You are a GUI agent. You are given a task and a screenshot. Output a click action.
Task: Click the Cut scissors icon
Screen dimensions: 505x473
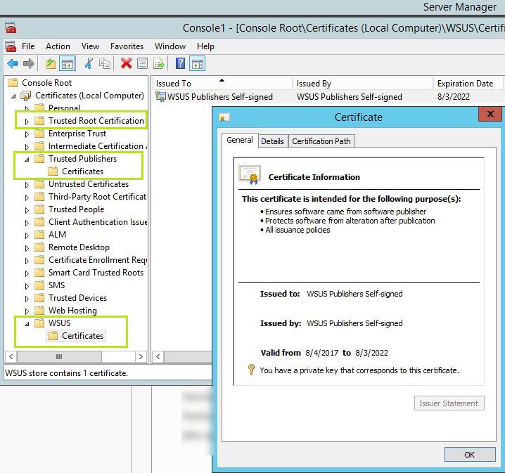[89, 64]
